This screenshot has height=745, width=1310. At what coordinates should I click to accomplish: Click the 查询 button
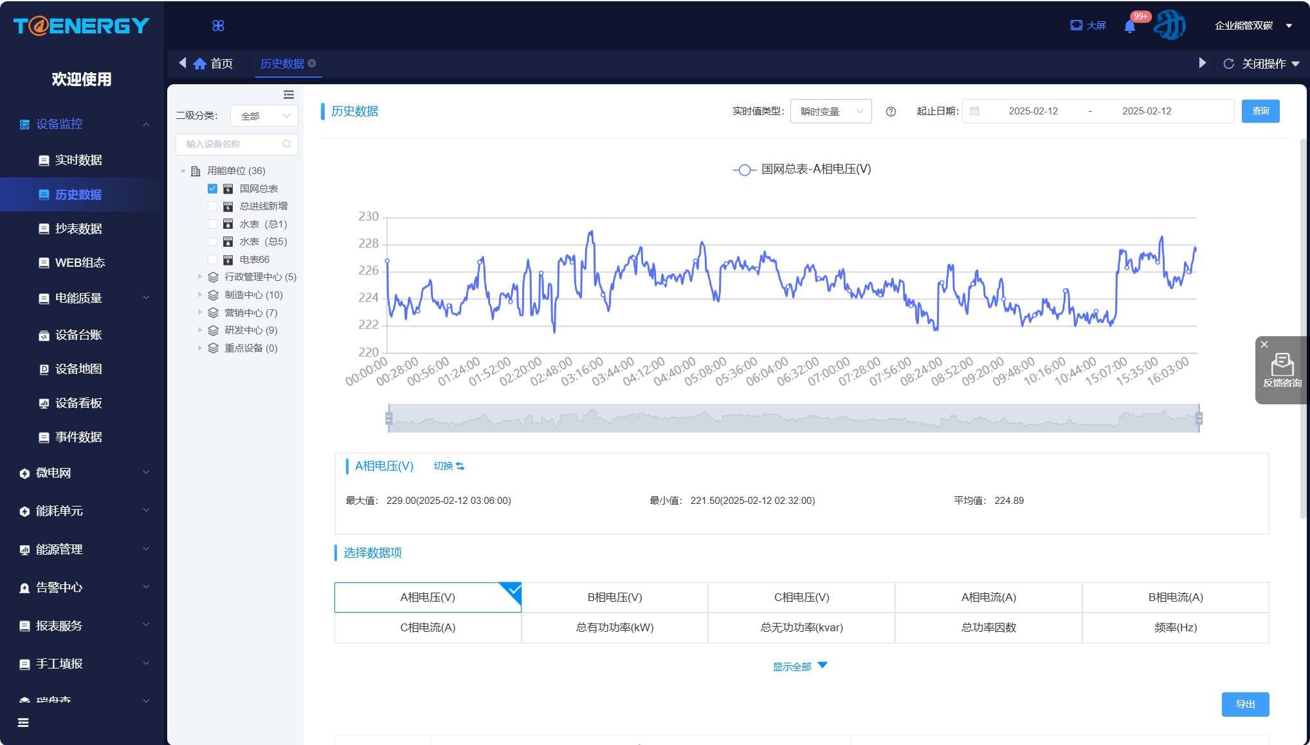(1260, 111)
